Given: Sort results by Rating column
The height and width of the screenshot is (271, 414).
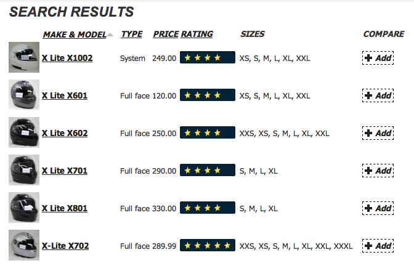Looking at the screenshot, I should pyautogui.click(x=197, y=34).
